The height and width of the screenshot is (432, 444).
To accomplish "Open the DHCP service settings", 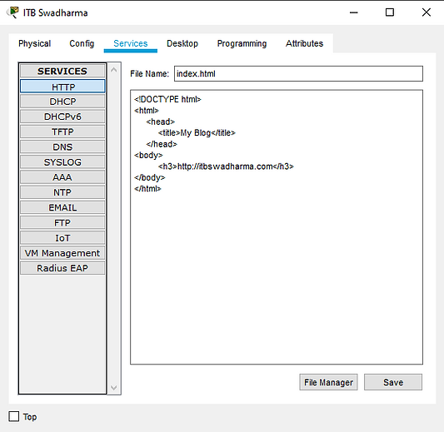I will coord(62,102).
